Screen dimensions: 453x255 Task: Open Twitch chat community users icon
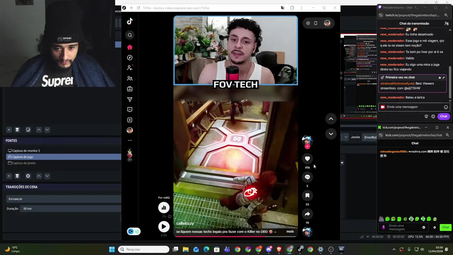coord(447,23)
